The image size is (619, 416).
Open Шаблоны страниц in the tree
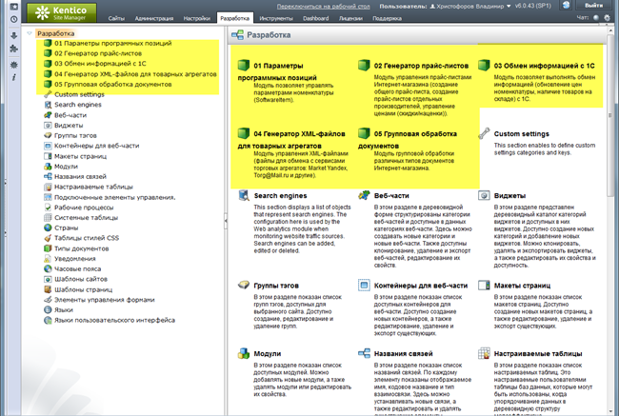click(x=83, y=289)
